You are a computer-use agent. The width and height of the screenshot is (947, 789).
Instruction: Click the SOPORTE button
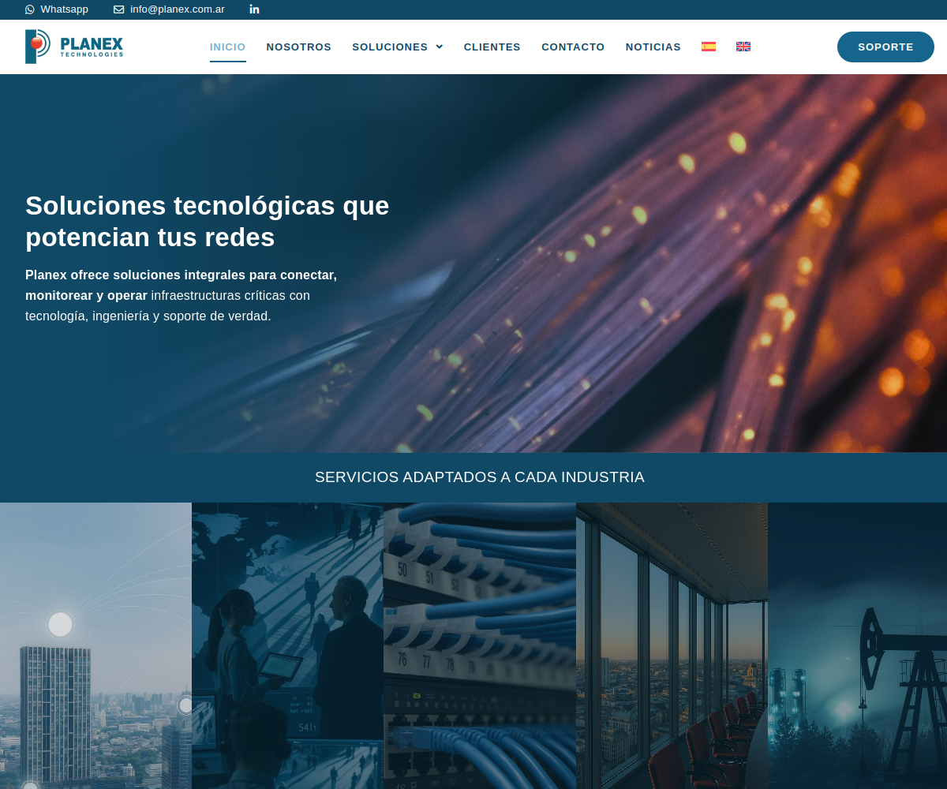[x=885, y=47]
